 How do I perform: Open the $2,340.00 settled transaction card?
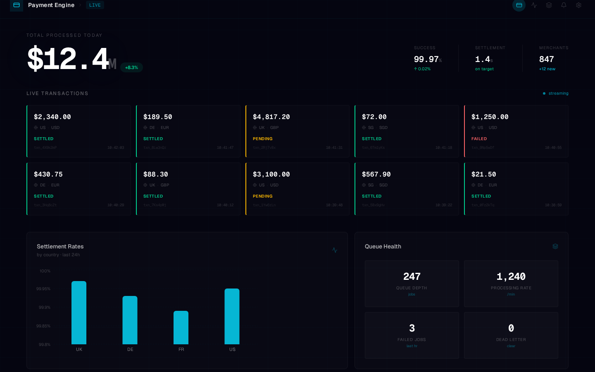tap(79, 131)
